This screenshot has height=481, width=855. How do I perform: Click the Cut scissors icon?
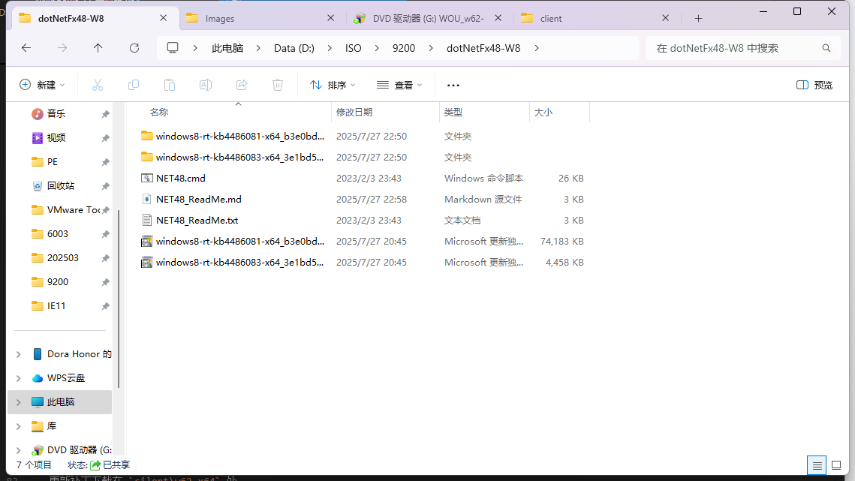tap(97, 85)
